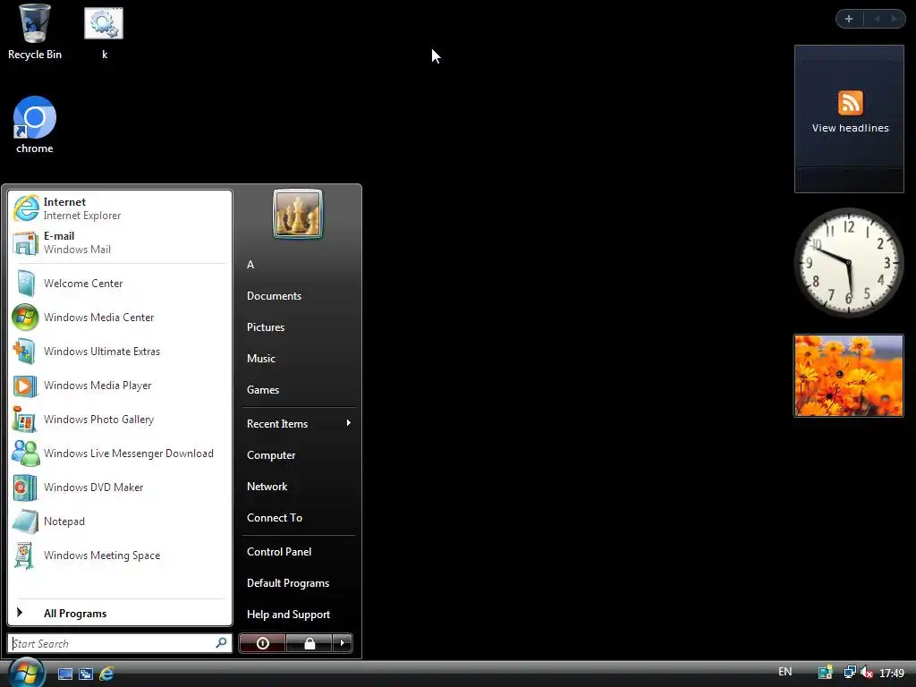Click Switch between windows quick launch icon

pos(86,674)
